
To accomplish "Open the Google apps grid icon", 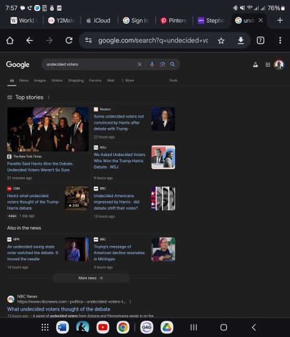I will point(267,64).
